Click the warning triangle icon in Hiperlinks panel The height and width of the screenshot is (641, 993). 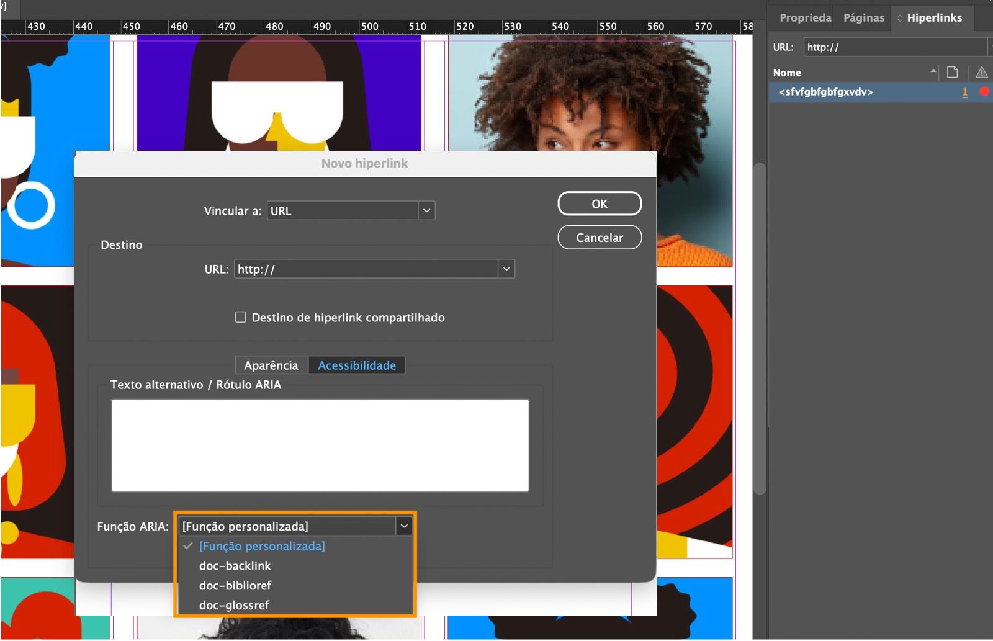[981, 72]
